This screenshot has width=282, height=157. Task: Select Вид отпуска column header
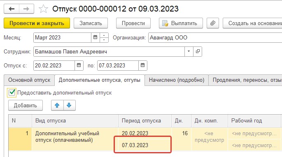point(75,121)
